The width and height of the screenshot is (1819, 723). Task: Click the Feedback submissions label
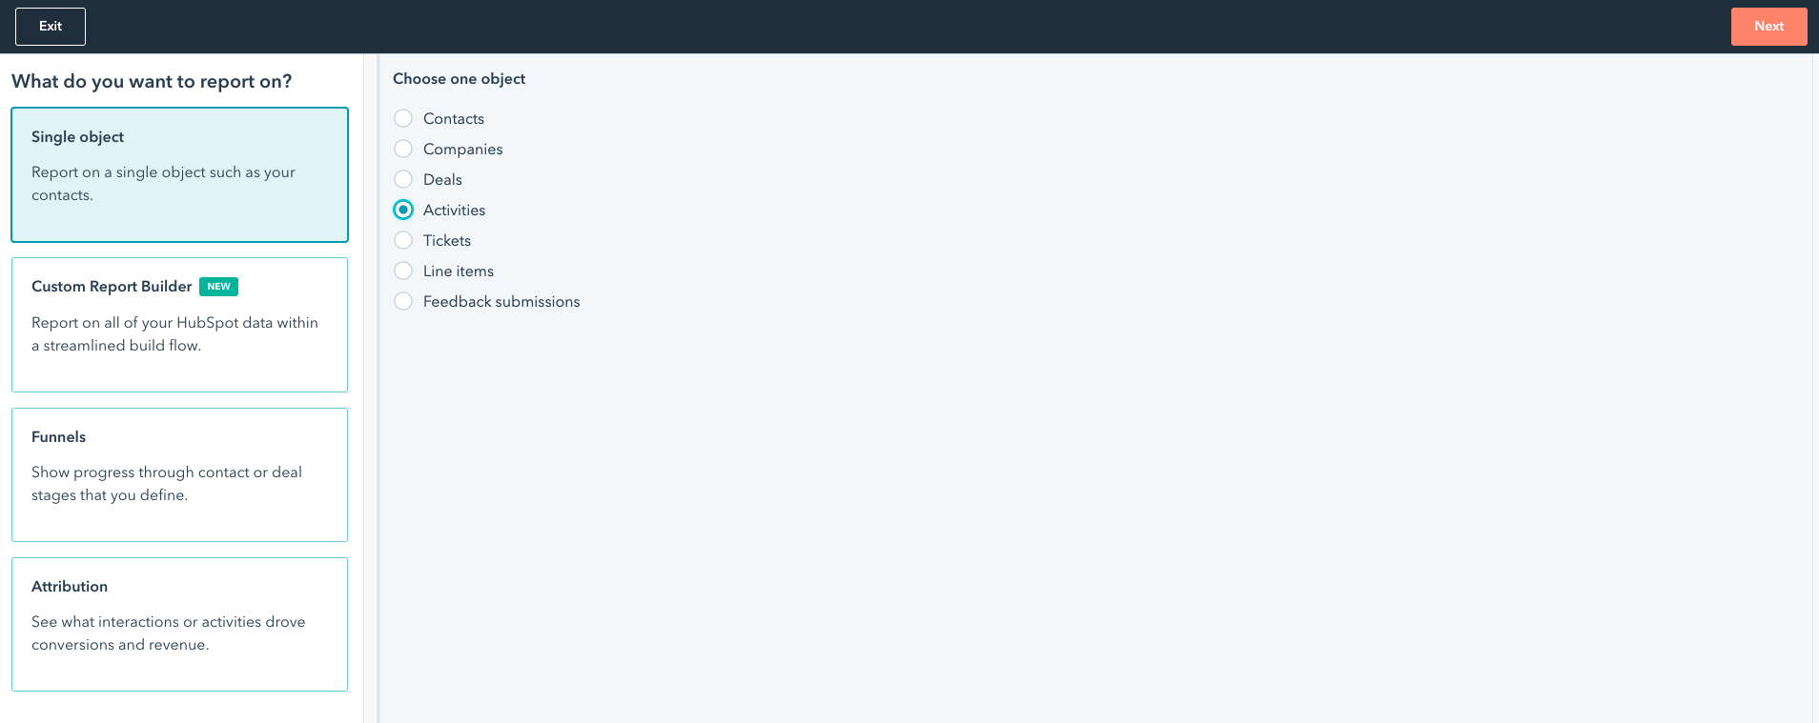[501, 301]
